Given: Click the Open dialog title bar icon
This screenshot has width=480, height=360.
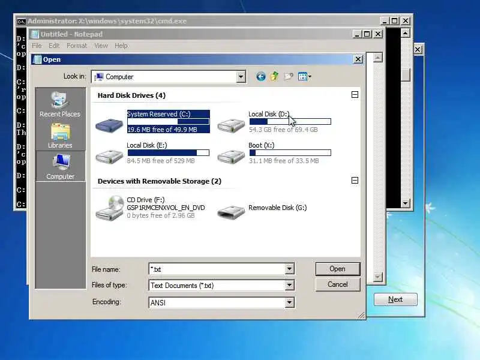Looking at the screenshot, I should (x=37, y=59).
